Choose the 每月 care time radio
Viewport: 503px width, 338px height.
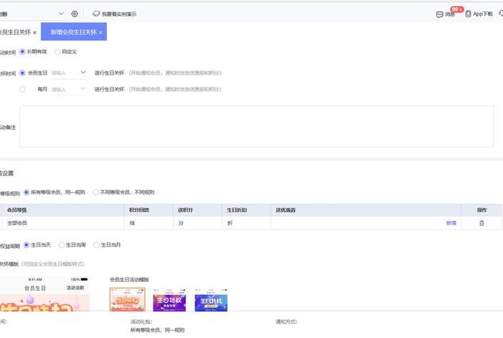click(22, 89)
